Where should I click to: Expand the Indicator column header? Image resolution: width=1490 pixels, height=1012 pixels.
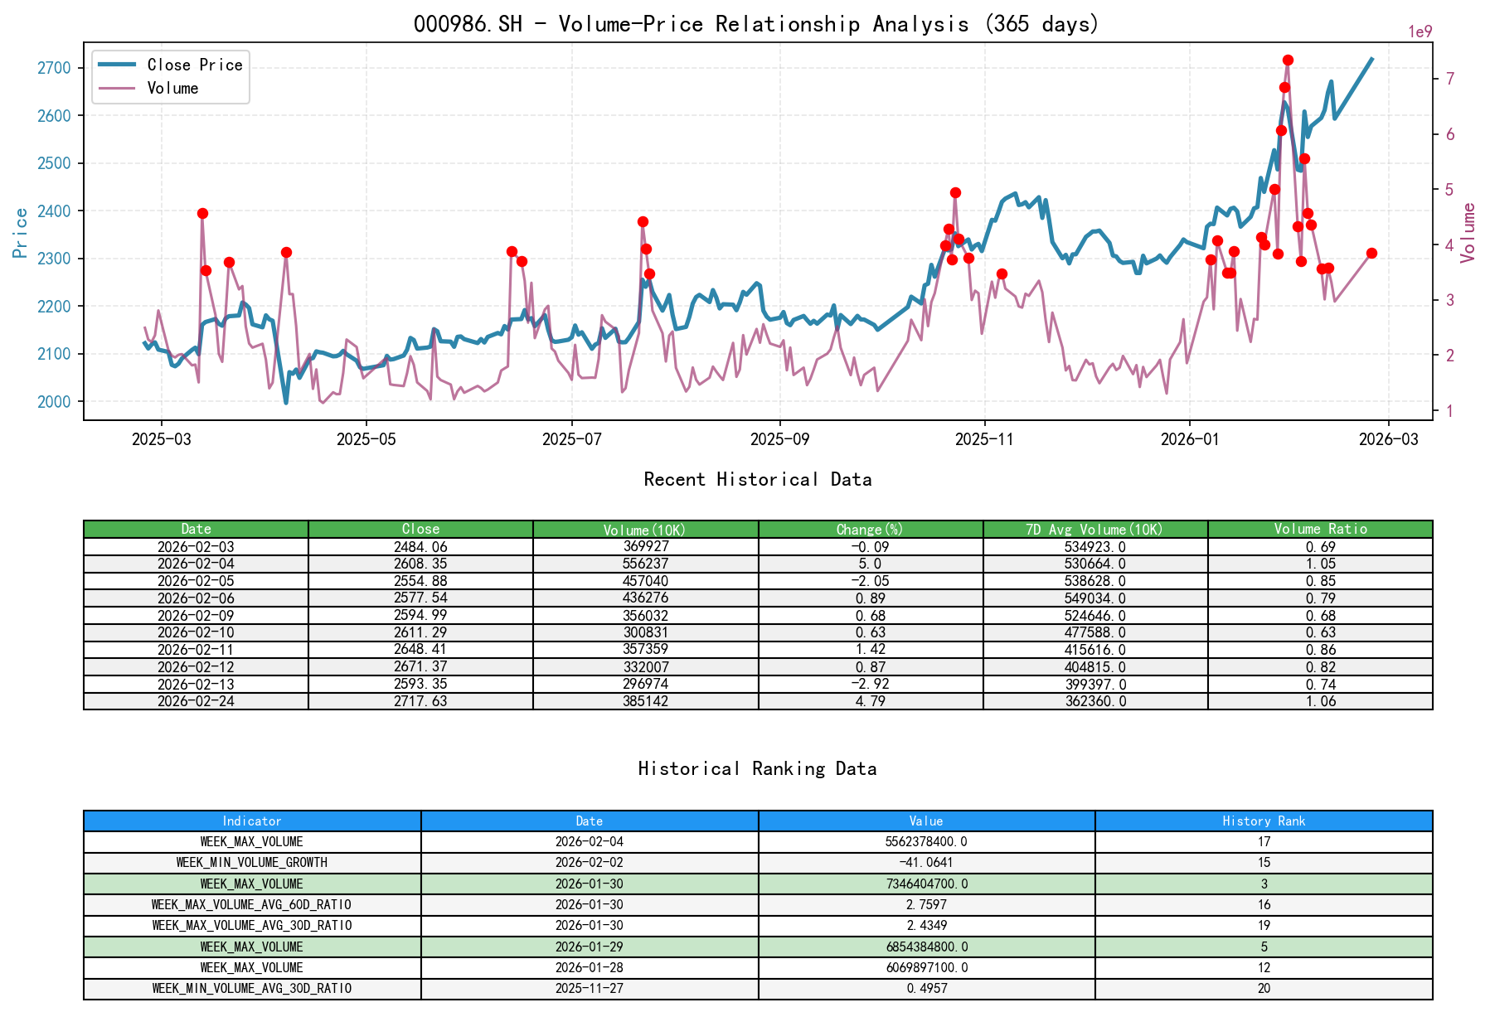(251, 821)
